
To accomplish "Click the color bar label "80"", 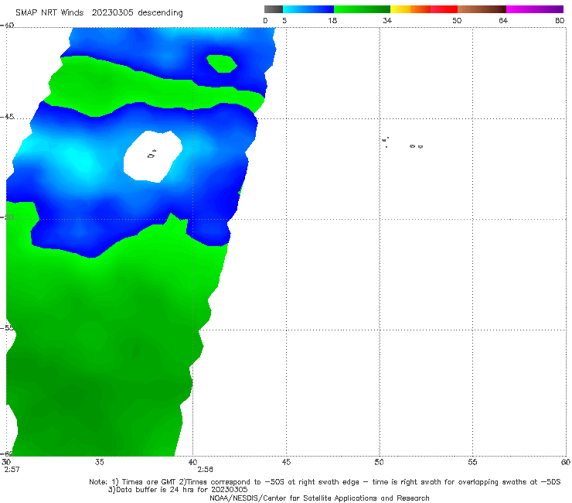I will [x=560, y=21].
